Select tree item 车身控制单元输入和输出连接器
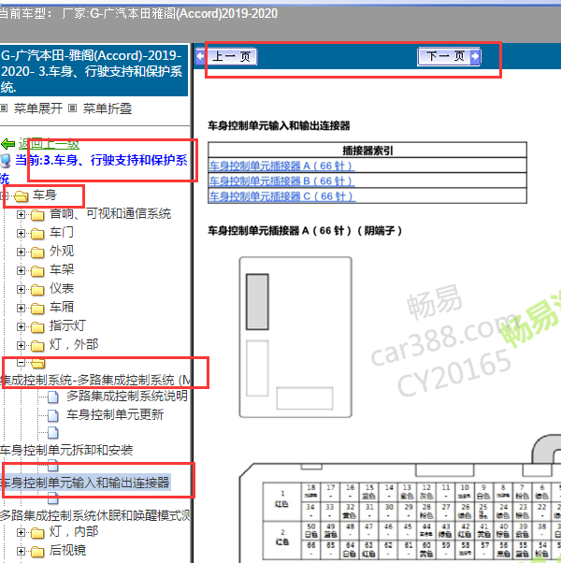Screen dimensions: 561x563 [x=85, y=483]
